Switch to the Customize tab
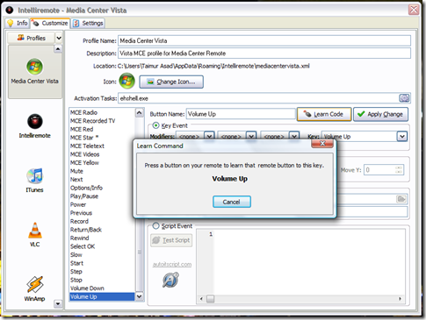 click(50, 23)
